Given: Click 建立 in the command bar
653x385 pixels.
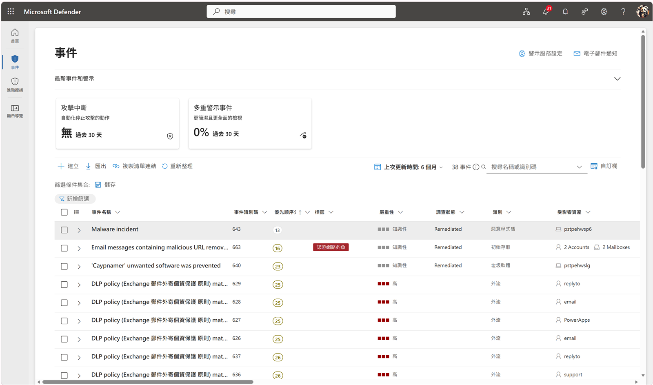Looking at the screenshot, I should coord(68,166).
